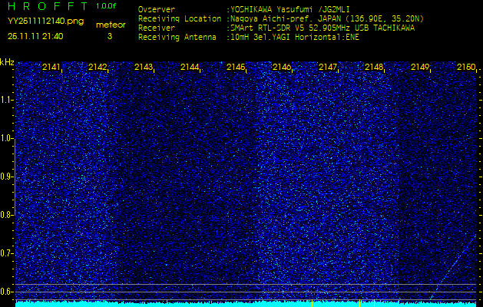The width and height of the screenshot is (483, 307).
Task: Click the date stamp 25.11.11 21:40
Action: [x=35, y=36]
